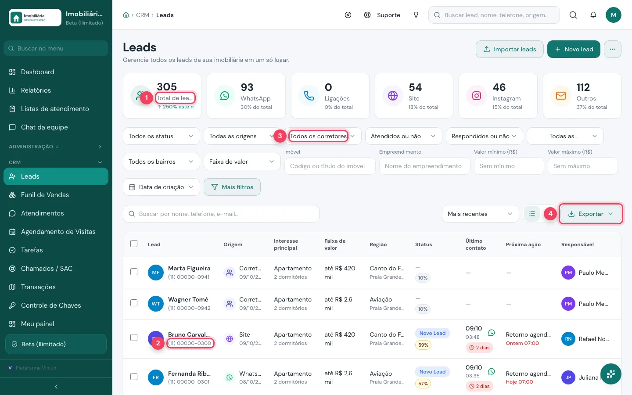Image resolution: width=632 pixels, height=395 pixels.
Task: Check the Bruno Carvalho lead checkbox
Action: click(134, 338)
